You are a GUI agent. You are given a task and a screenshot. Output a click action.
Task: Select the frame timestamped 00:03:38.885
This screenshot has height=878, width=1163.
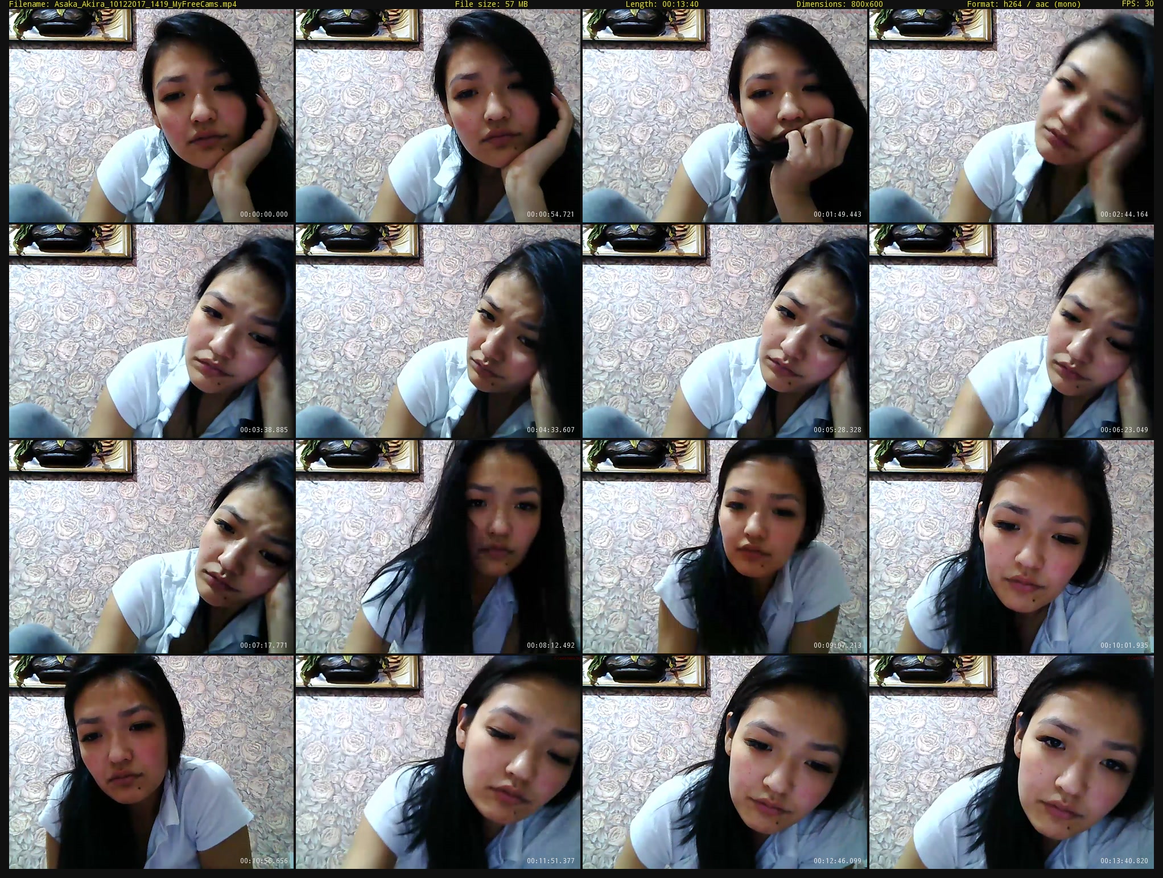click(x=151, y=331)
